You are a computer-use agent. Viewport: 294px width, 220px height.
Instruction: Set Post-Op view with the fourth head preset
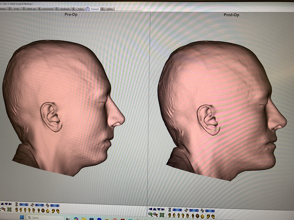183,216
